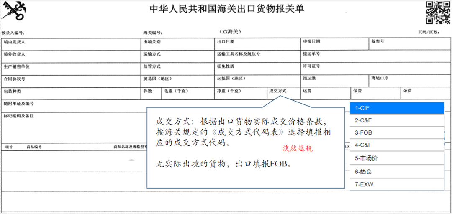
Task: Click the 商品名称及规格型号 column header
Action: [131, 147]
